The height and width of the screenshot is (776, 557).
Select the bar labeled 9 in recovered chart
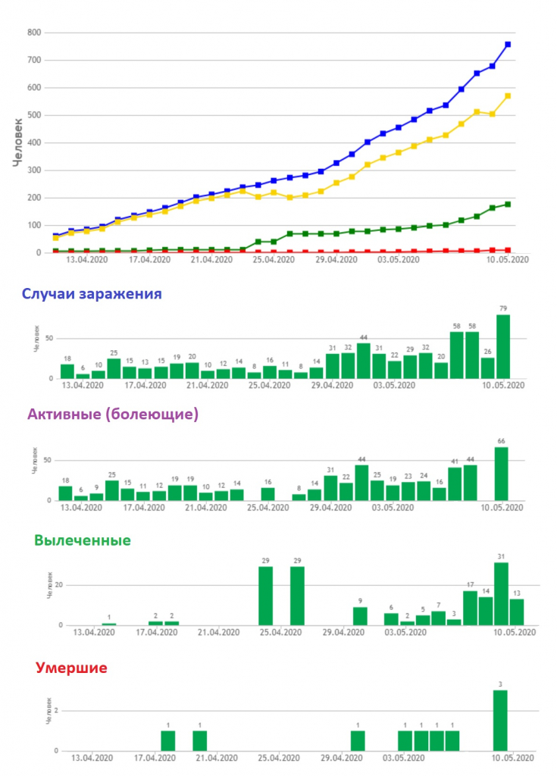[x=361, y=616]
